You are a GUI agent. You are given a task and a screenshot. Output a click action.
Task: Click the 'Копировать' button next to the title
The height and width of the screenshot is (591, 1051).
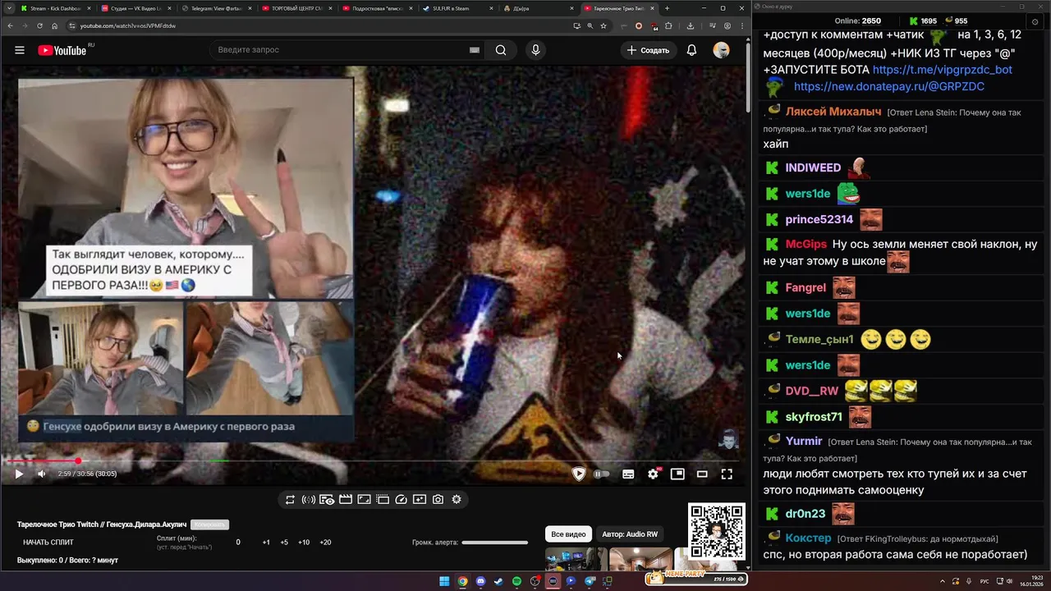[x=209, y=525]
